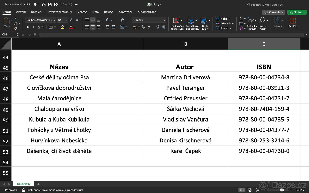Expand the fill color dropdown arrow
The image size is (309, 193).
click(66, 27)
